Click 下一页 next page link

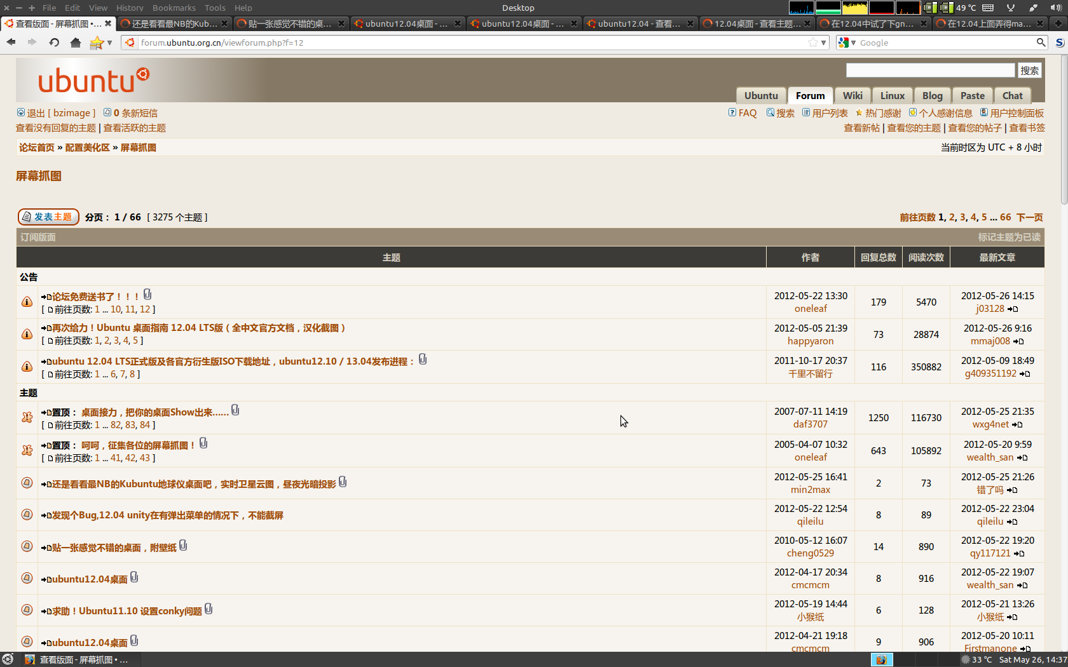(x=1029, y=217)
